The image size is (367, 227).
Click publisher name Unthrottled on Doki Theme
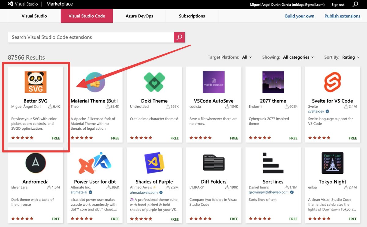coord(139,106)
